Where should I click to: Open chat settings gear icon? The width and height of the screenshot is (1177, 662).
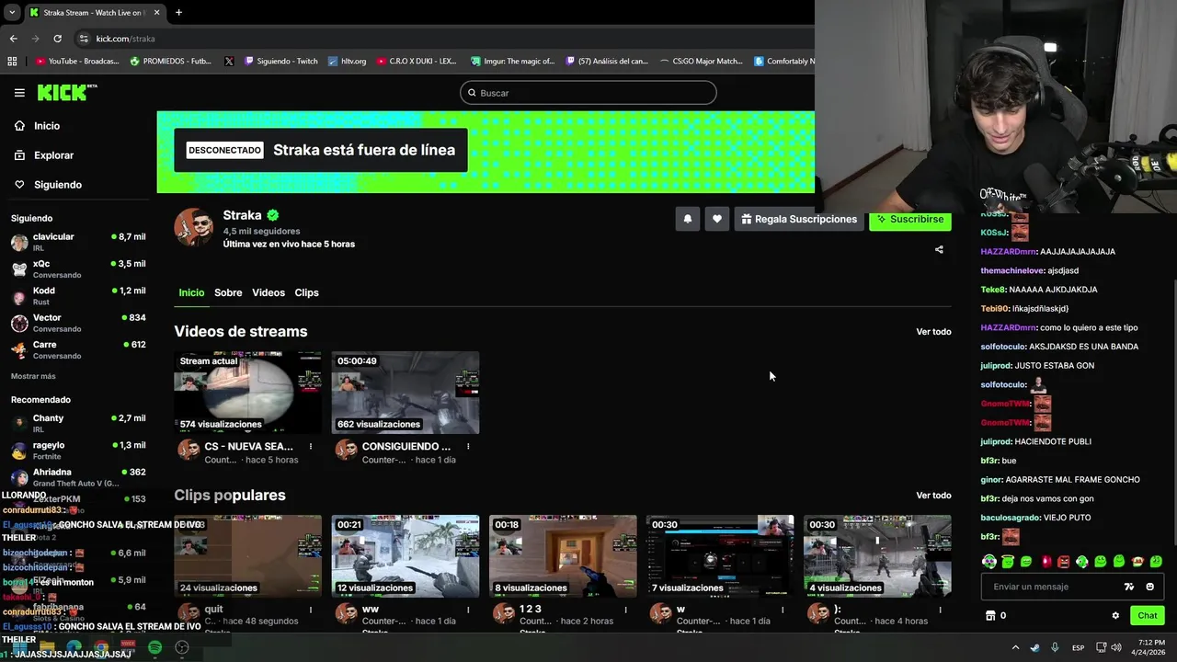click(1115, 616)
